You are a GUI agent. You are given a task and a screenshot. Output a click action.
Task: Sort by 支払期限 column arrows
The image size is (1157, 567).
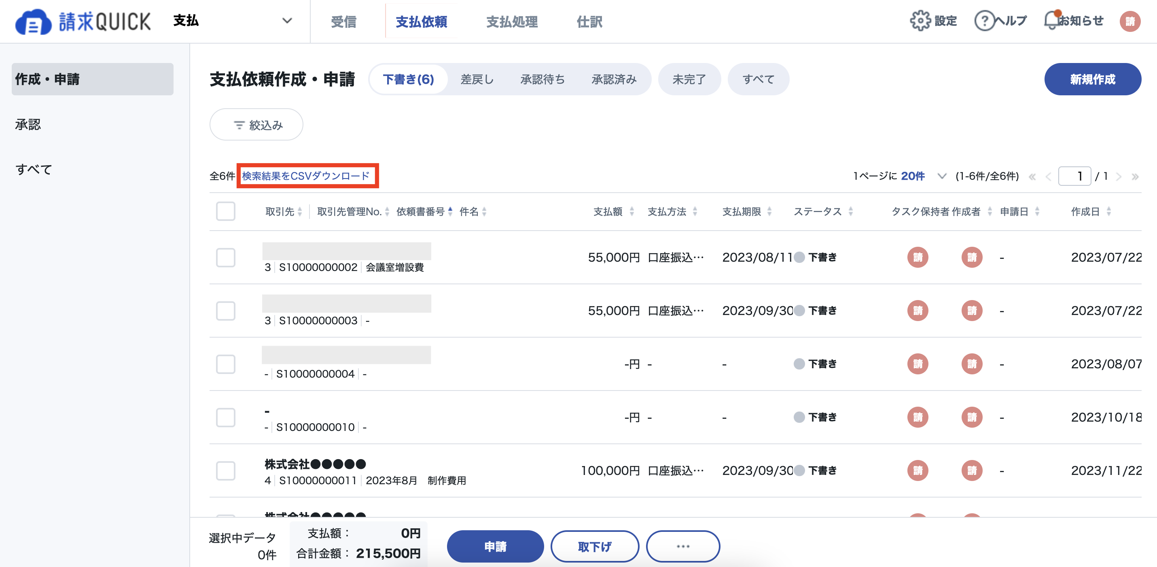pyautogui.click(x=769, y=212)
